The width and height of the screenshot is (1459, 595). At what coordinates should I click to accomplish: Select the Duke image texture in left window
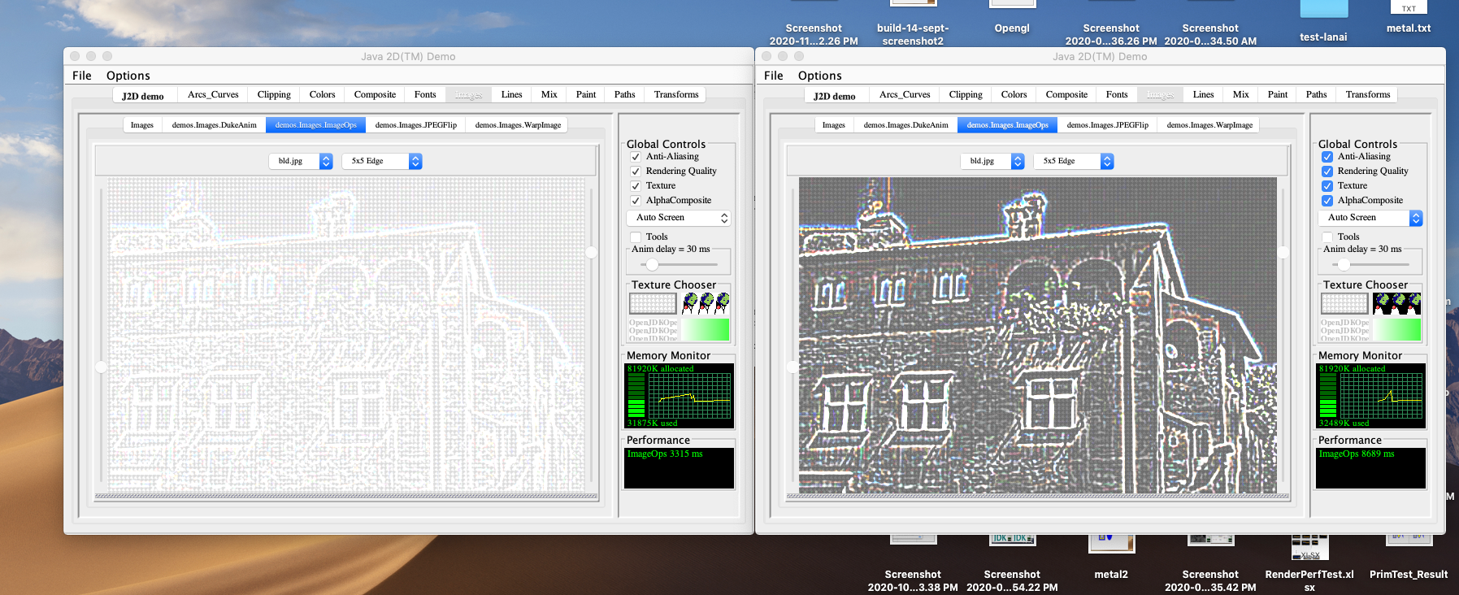click(x=706, y=303)
